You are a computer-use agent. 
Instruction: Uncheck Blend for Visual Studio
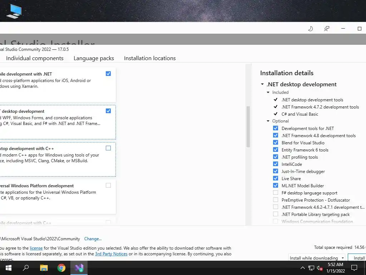click(x=276, y=143)
